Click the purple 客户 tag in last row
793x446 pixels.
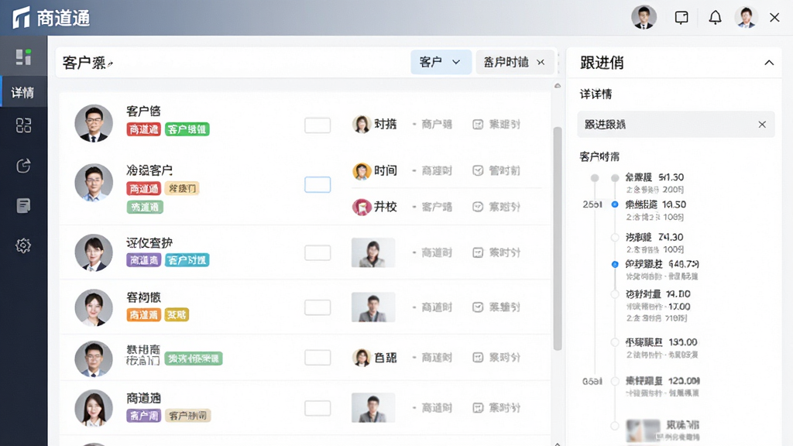(143, 416)
